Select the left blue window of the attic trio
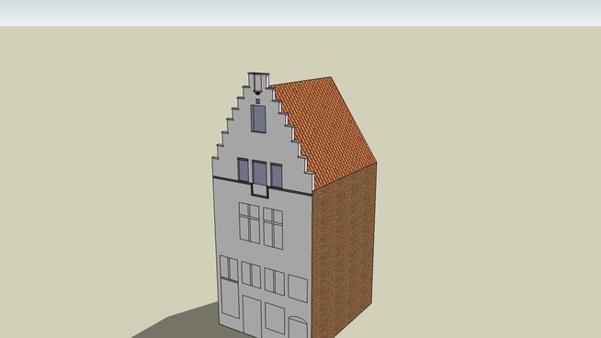Image resolution: width=601 pixels, height=338 pixels. [243, 169]
